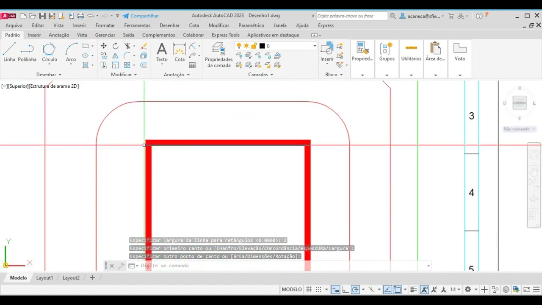
Task: Click the Plot printer icon
Action: [x=80, y=16]
